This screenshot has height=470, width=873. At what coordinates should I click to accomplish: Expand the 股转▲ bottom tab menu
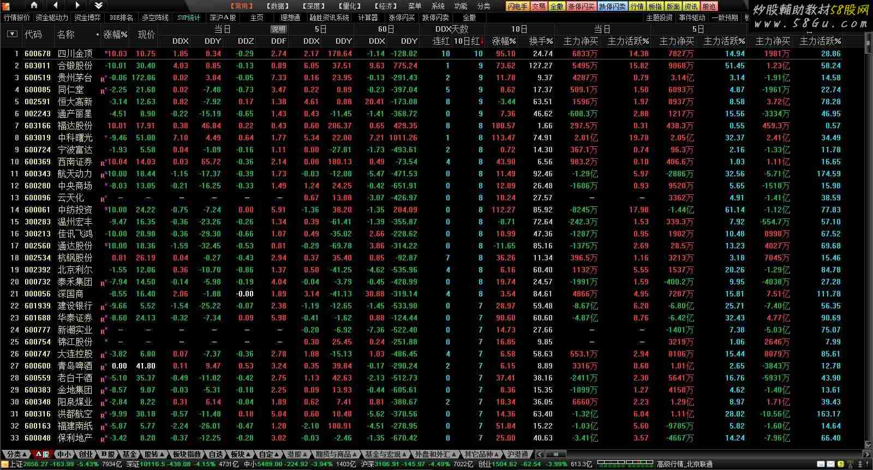tap(154, 454)
